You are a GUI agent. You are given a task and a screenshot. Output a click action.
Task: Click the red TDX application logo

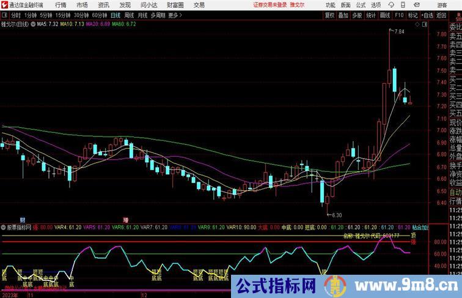click(4, 4)
